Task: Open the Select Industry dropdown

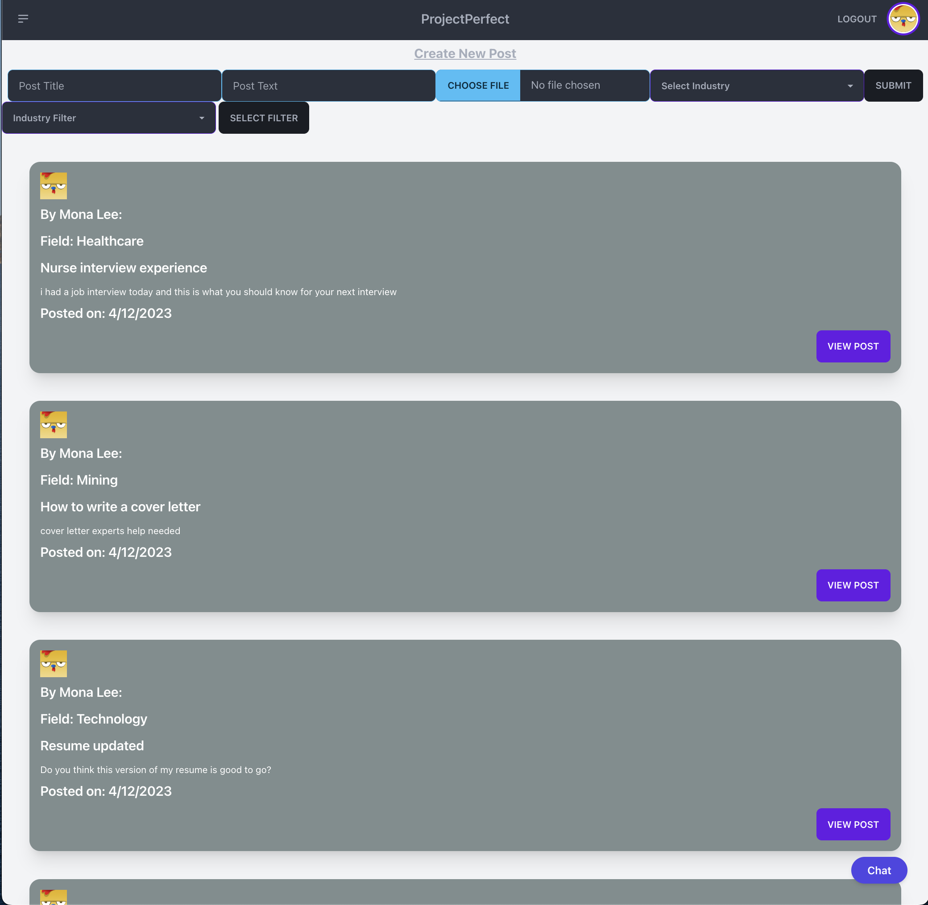Action: (756, 86)
